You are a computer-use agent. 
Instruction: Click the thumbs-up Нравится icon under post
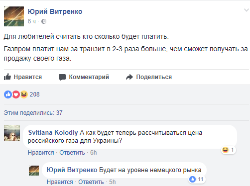coord(7,77)
